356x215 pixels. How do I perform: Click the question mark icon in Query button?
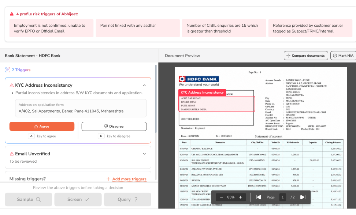pos(136,199)
